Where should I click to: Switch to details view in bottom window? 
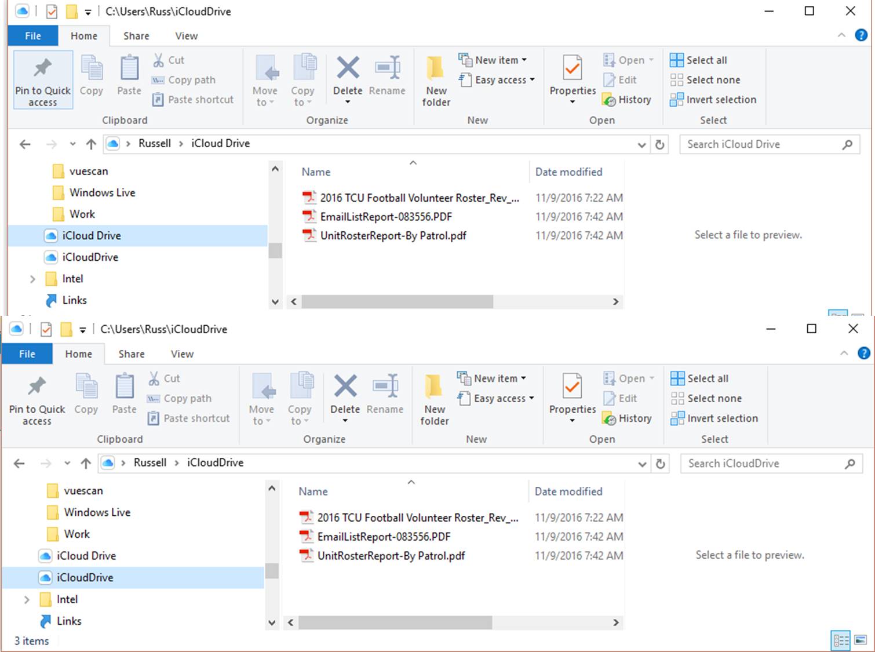pyautogui.click(x=841, y=640)
